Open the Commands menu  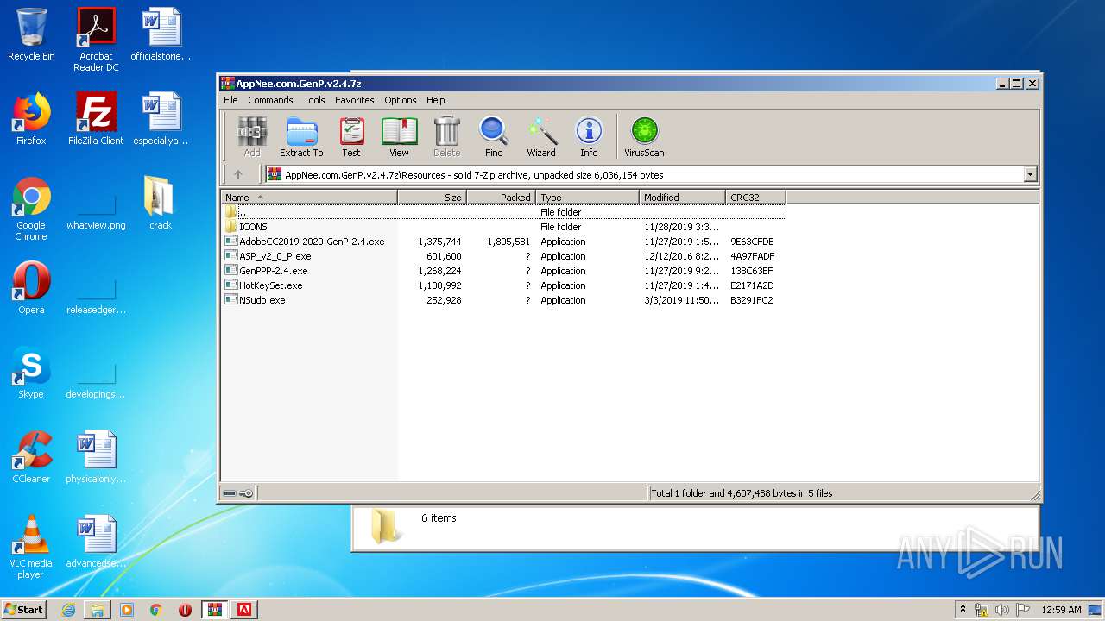click(270, 100)
